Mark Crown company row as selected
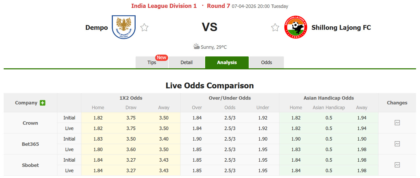This screenshot has width=420, height=178. [x=30, y=123]
